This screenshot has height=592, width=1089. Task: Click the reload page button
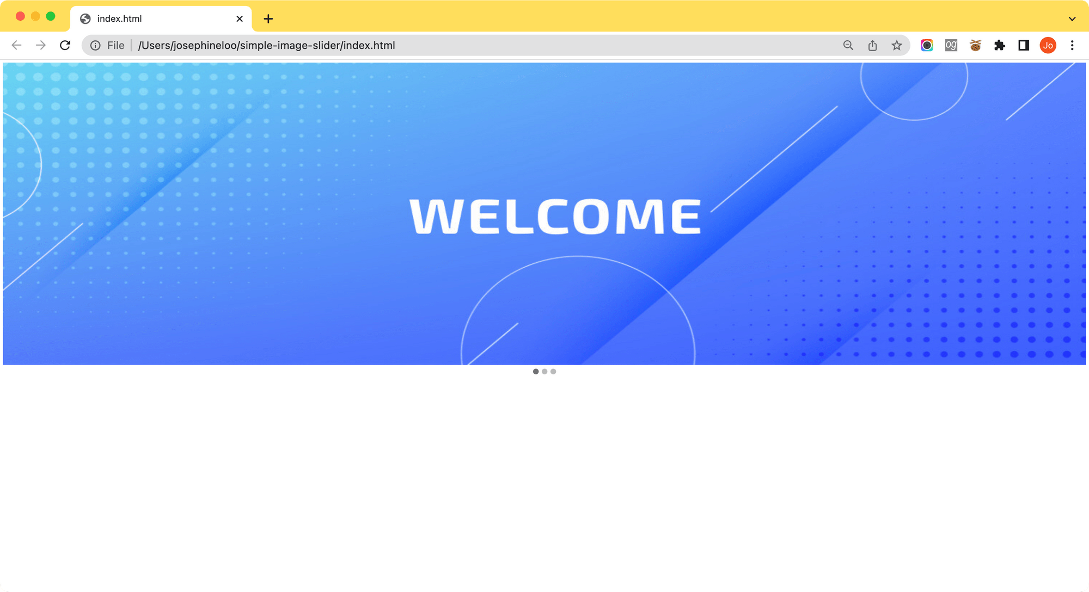pos(65,45)
